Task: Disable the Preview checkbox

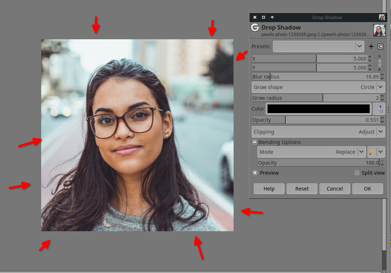Action: tap(255, 173)
